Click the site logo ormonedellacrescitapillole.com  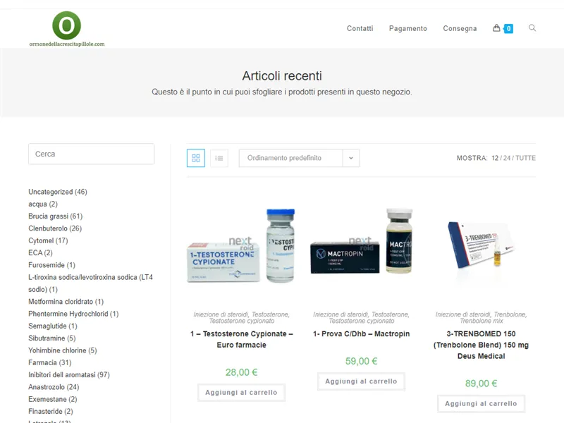coord(68,27)
